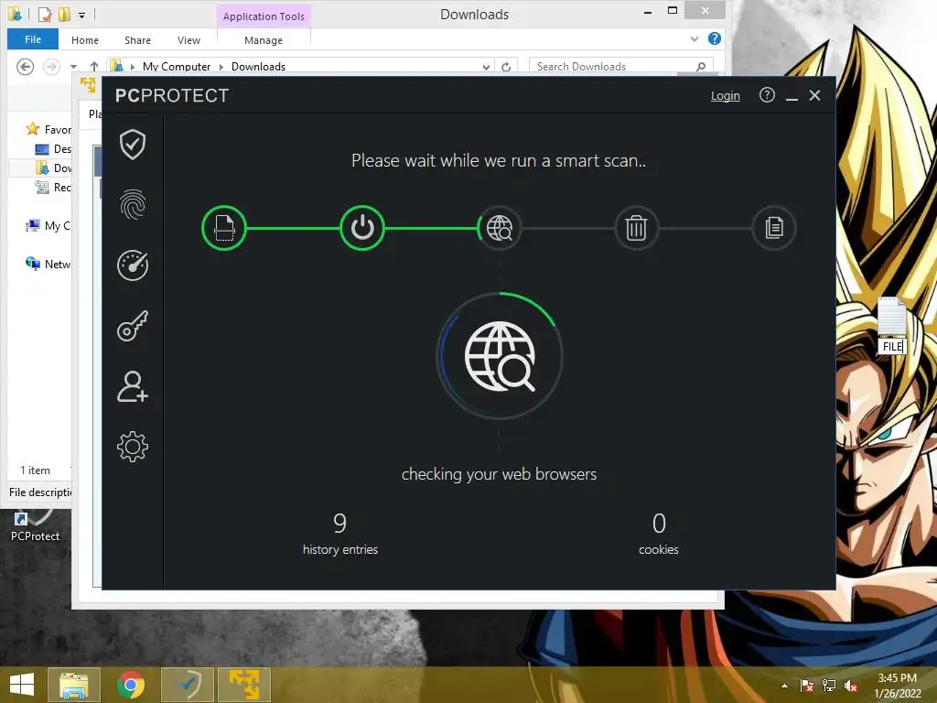Open the Share ribbon tab
Viewport: 937px width, 703px height.
pos(137,40)
